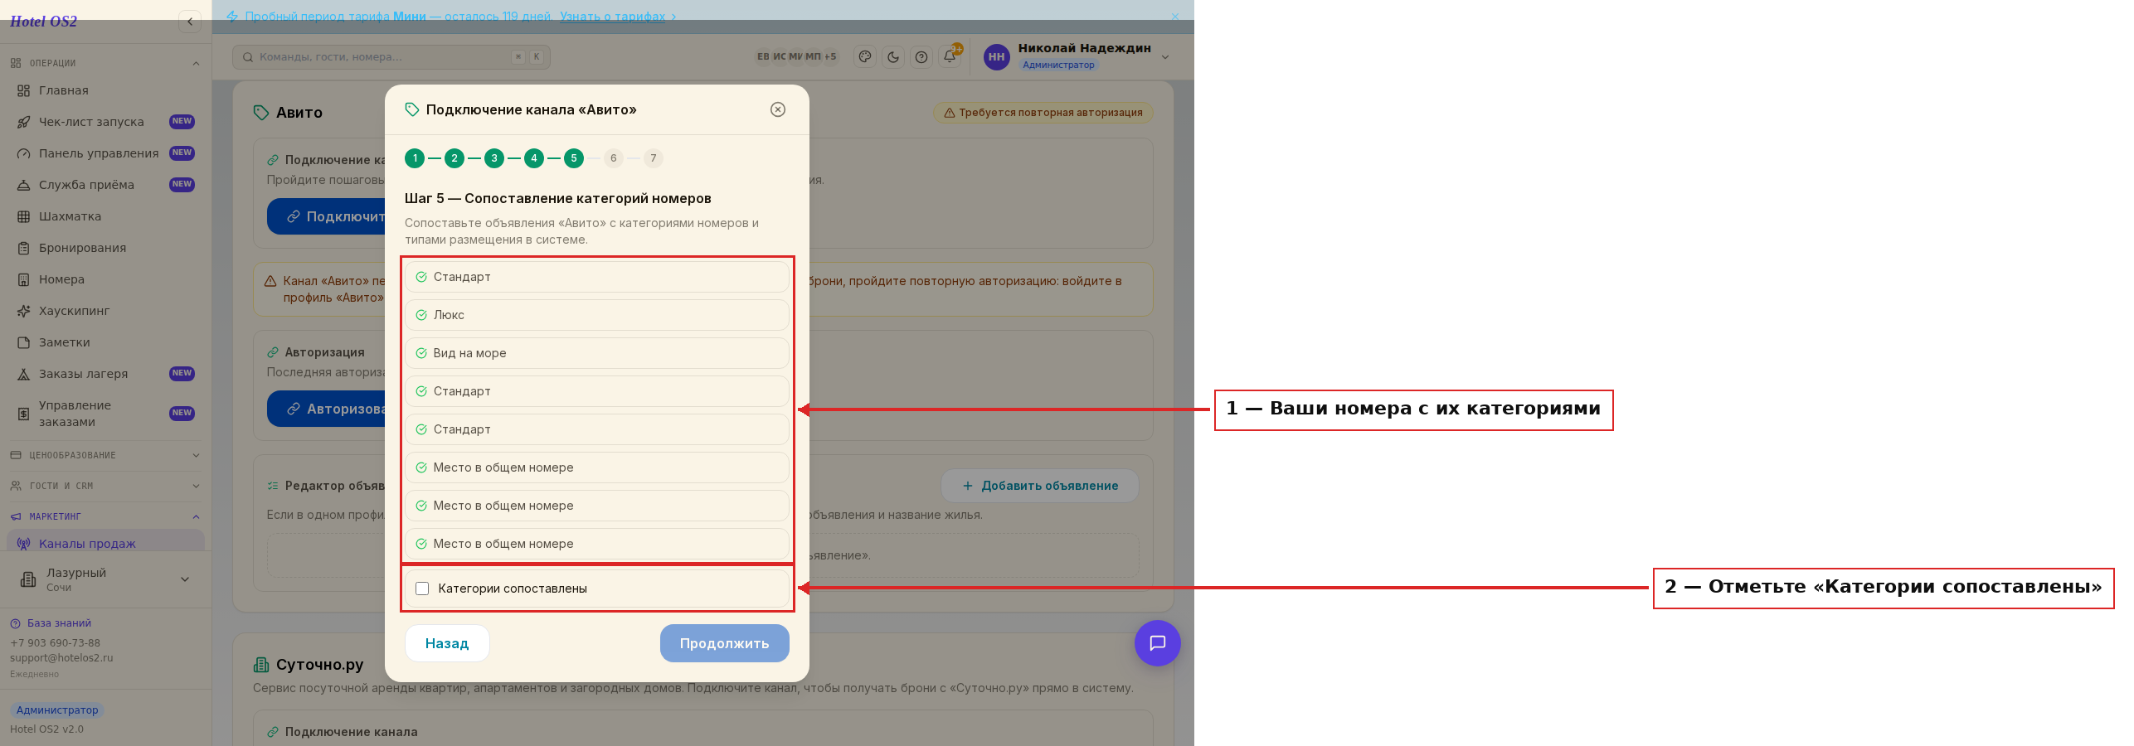Click the grid icon for Шахматка
The height and width of the screenshot is (746, 2134).
[x=23, y=216]
